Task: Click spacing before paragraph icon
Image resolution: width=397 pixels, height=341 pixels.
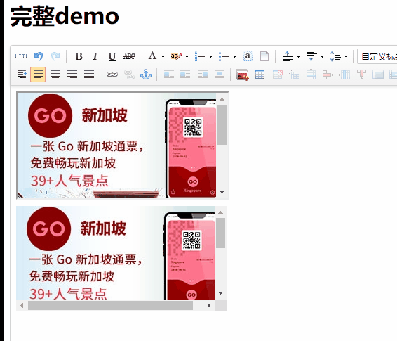Action: (288, 56)
